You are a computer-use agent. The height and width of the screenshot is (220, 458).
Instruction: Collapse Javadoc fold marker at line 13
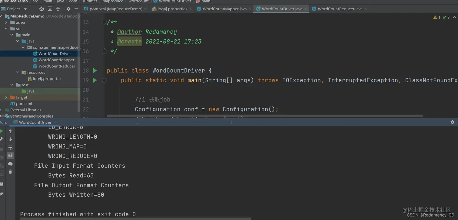click(104, 22)
